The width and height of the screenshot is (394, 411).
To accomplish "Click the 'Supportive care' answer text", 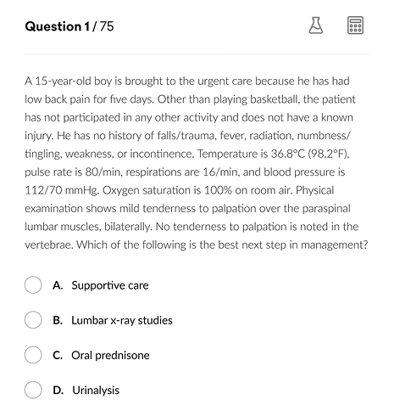I will click(x=110, y=285).
